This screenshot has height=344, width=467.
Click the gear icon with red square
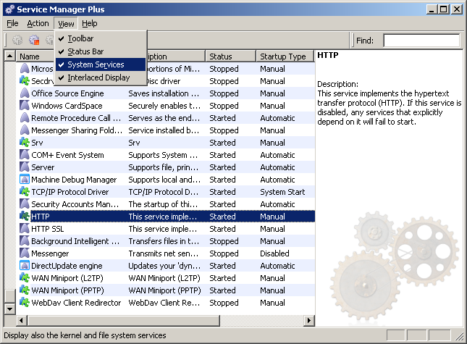click(34, 40)
